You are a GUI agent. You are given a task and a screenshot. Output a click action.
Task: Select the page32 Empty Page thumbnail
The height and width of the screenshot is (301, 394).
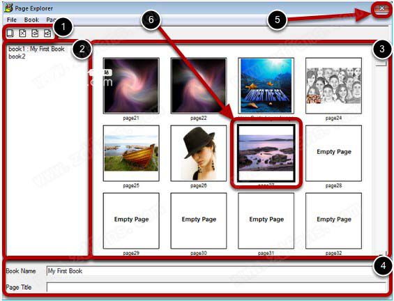pyautogui.click(x=334, y=221)
